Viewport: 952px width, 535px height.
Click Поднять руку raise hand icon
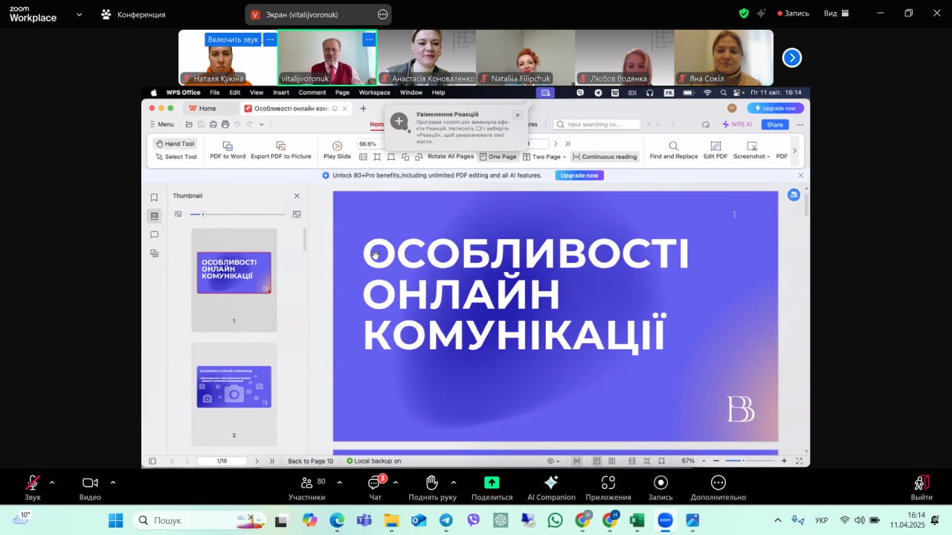[432, 483]
